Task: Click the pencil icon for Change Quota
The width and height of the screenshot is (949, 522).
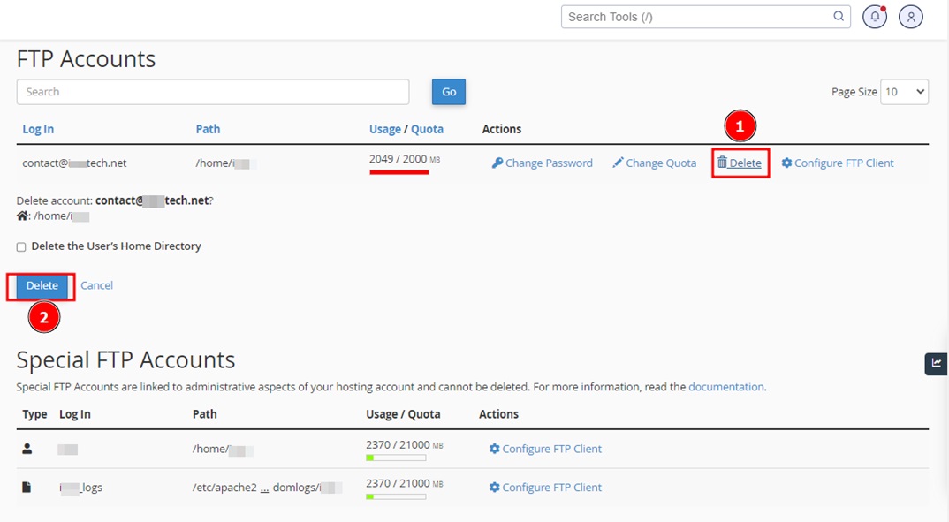Action: tap(618, 163)
